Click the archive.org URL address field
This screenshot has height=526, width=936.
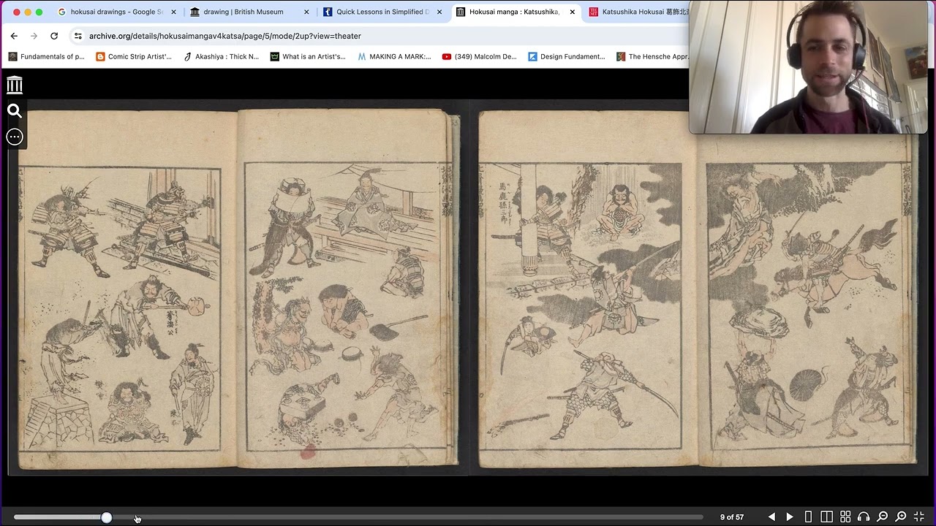click(x=380, y=36)
